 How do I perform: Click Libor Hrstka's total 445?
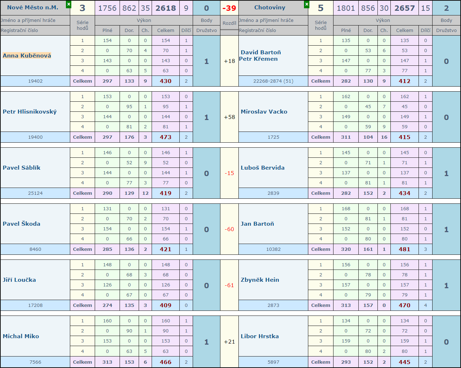404,362
